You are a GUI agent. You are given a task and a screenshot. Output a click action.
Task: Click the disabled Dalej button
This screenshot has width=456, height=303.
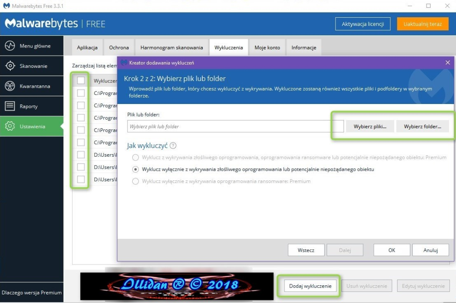[345, 250]
